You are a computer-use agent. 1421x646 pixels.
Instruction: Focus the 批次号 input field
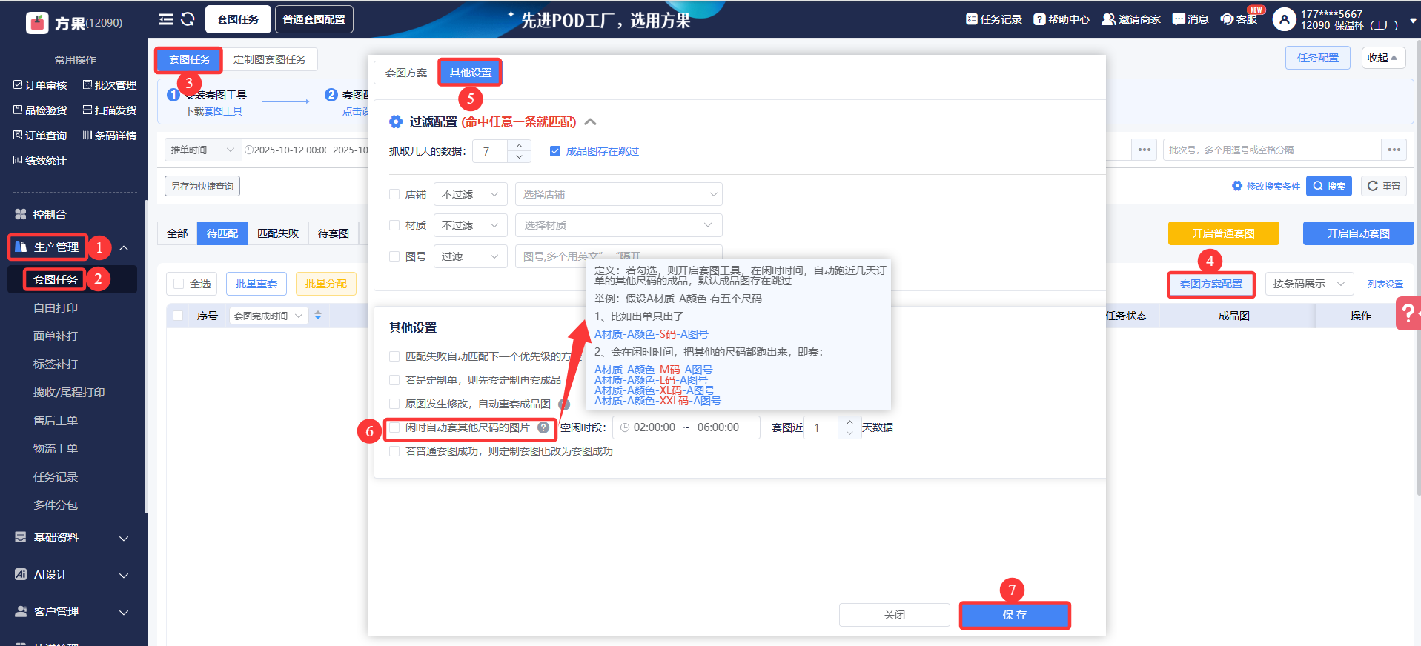pyautogui.click(x=1273, y=150)
